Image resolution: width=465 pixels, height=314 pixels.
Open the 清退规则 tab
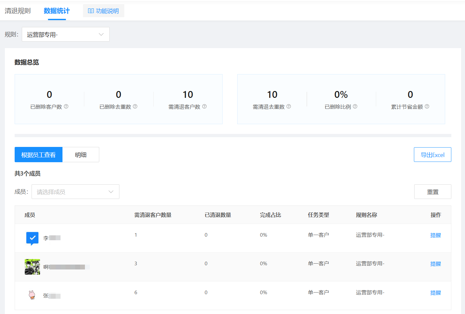pyautogui.click(x=18, y=11)
